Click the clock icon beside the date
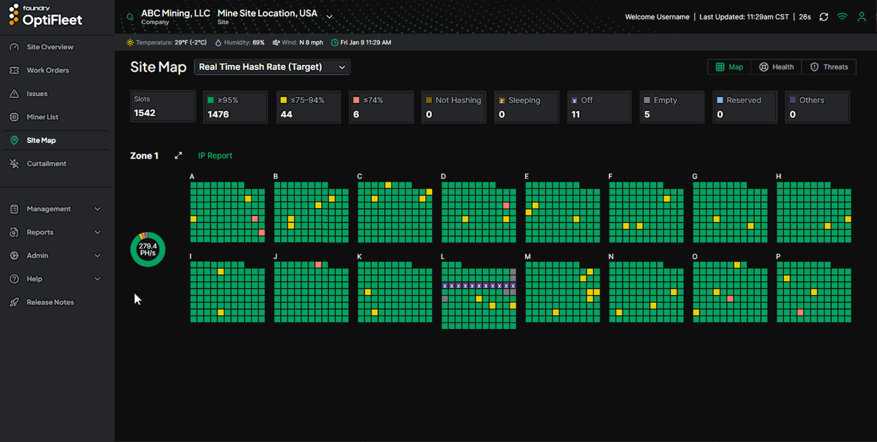Viewport: 877px width, 442px height. [x=334, y=43]
